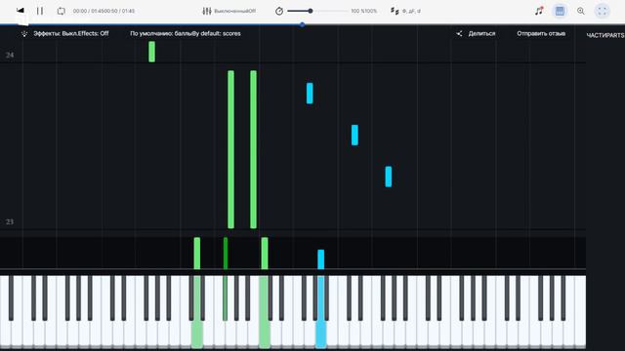Click the blue-highlighted piano key
The image size is (625, 351).
[321, 335]
